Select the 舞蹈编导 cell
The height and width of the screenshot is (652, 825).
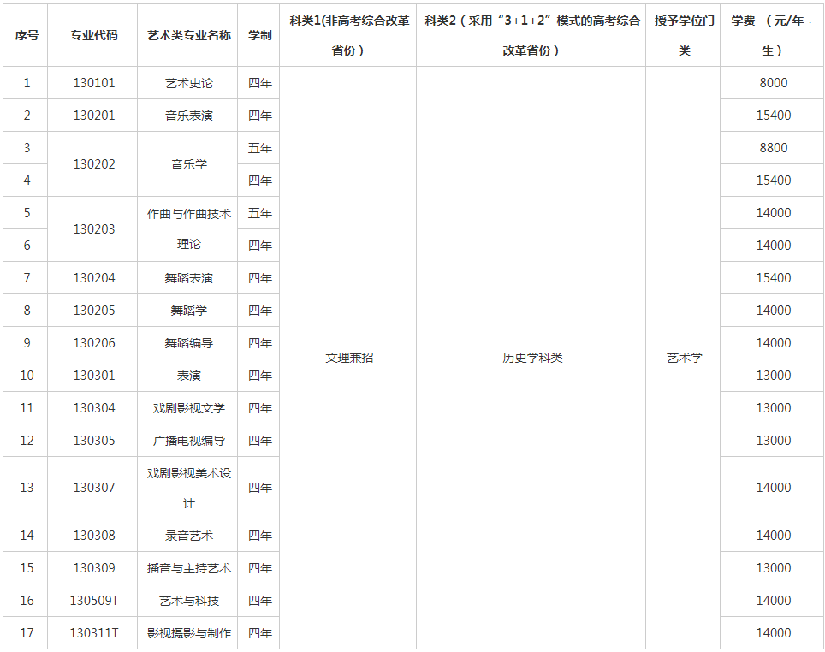[x=189, y=343]
